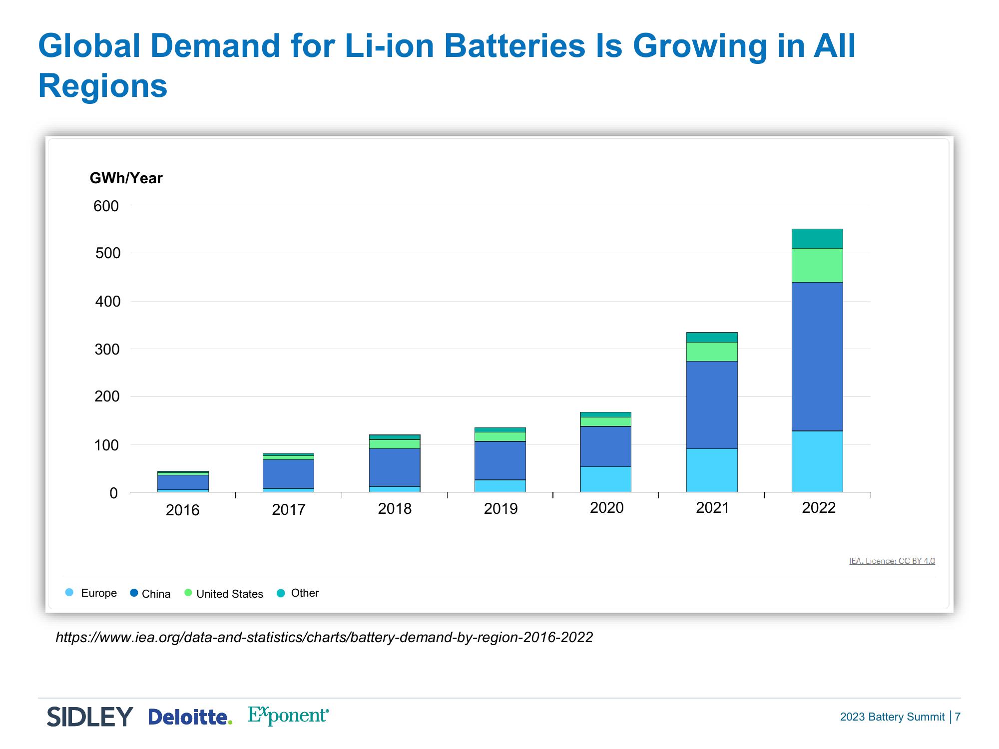This screenshot has height=749, width=999.
Task: Open the iea.org battery demand source URL
Action: [x=324, y=638]
